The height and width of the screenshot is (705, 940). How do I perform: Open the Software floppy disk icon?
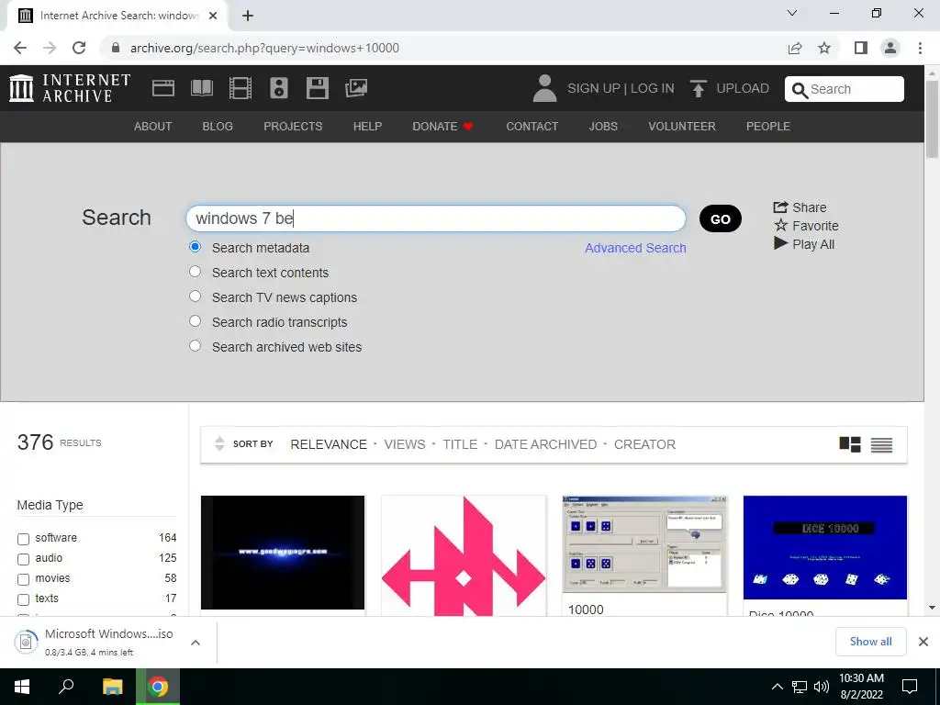pos(317,88)
